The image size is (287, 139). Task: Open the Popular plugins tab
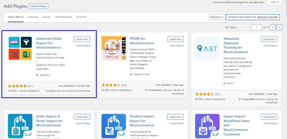(47, 17)
